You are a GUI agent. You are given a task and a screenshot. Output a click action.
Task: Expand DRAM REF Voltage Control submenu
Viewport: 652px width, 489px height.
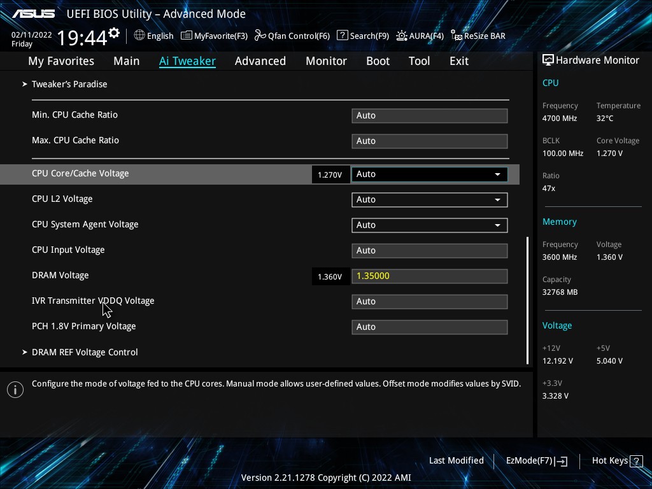84,352
